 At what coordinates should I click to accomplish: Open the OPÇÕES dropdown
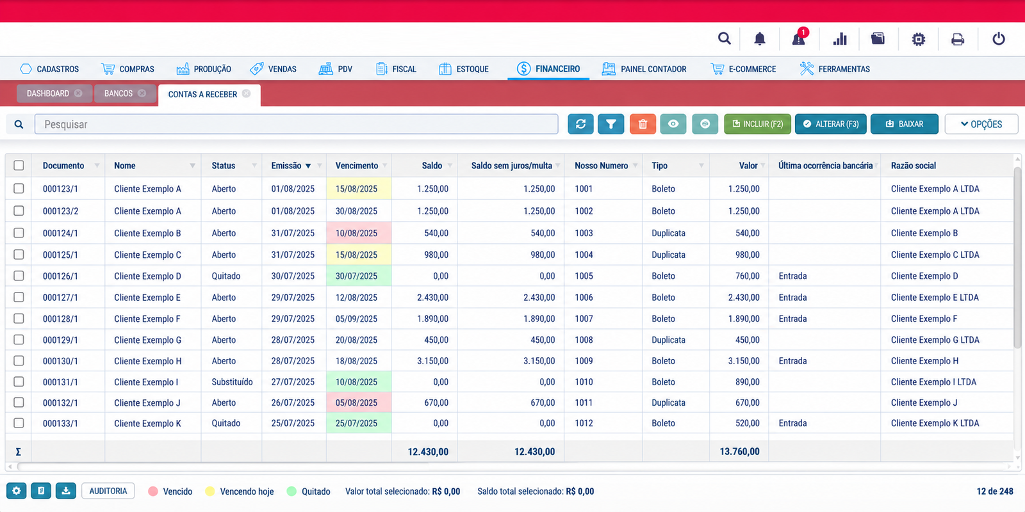coord(981,124)
